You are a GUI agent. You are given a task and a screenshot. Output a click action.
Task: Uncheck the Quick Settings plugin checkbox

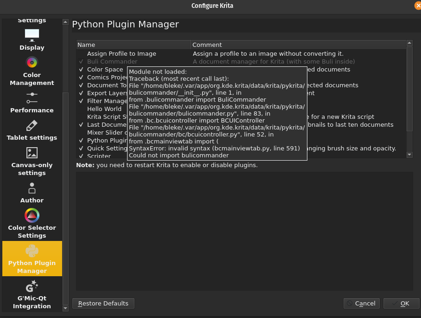81,149
